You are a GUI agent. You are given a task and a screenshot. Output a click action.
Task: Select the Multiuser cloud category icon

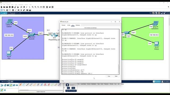(x=17, y=85)
